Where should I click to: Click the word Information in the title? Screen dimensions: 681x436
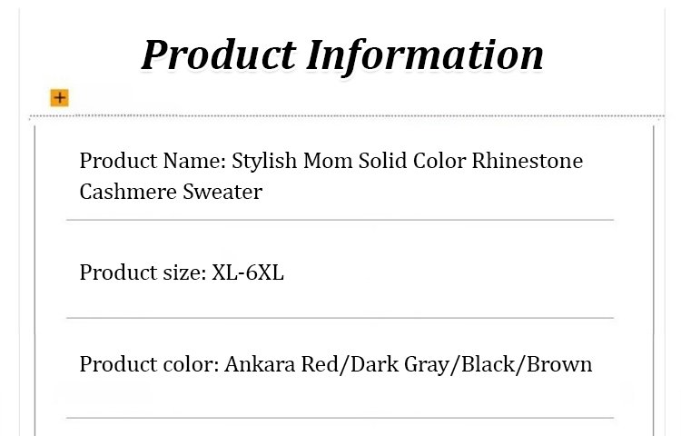pyautogui.click(x=424, y=54)
